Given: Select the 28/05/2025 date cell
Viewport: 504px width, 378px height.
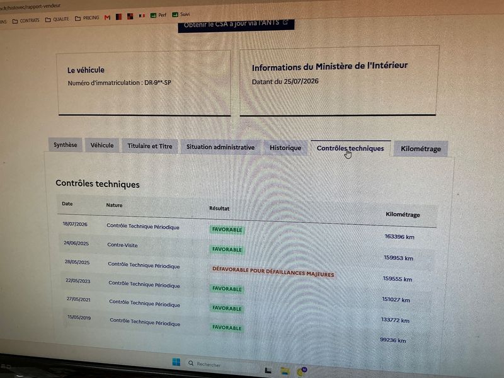Looking at the screenshot, I should [x=77, y=262].
